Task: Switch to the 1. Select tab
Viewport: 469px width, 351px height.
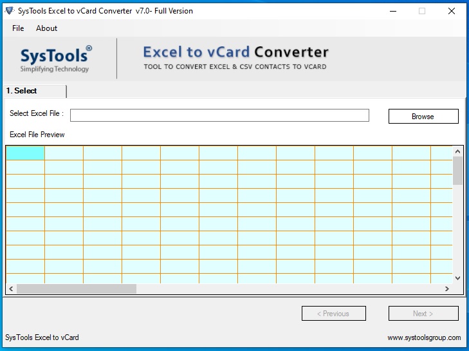Action: click(35, 91)
